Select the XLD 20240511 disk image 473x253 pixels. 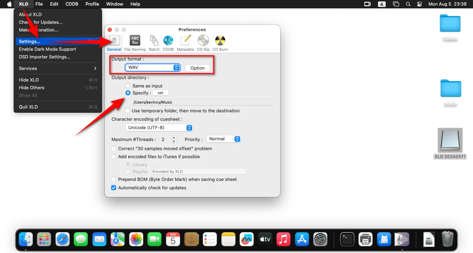[x=450, y=143]
